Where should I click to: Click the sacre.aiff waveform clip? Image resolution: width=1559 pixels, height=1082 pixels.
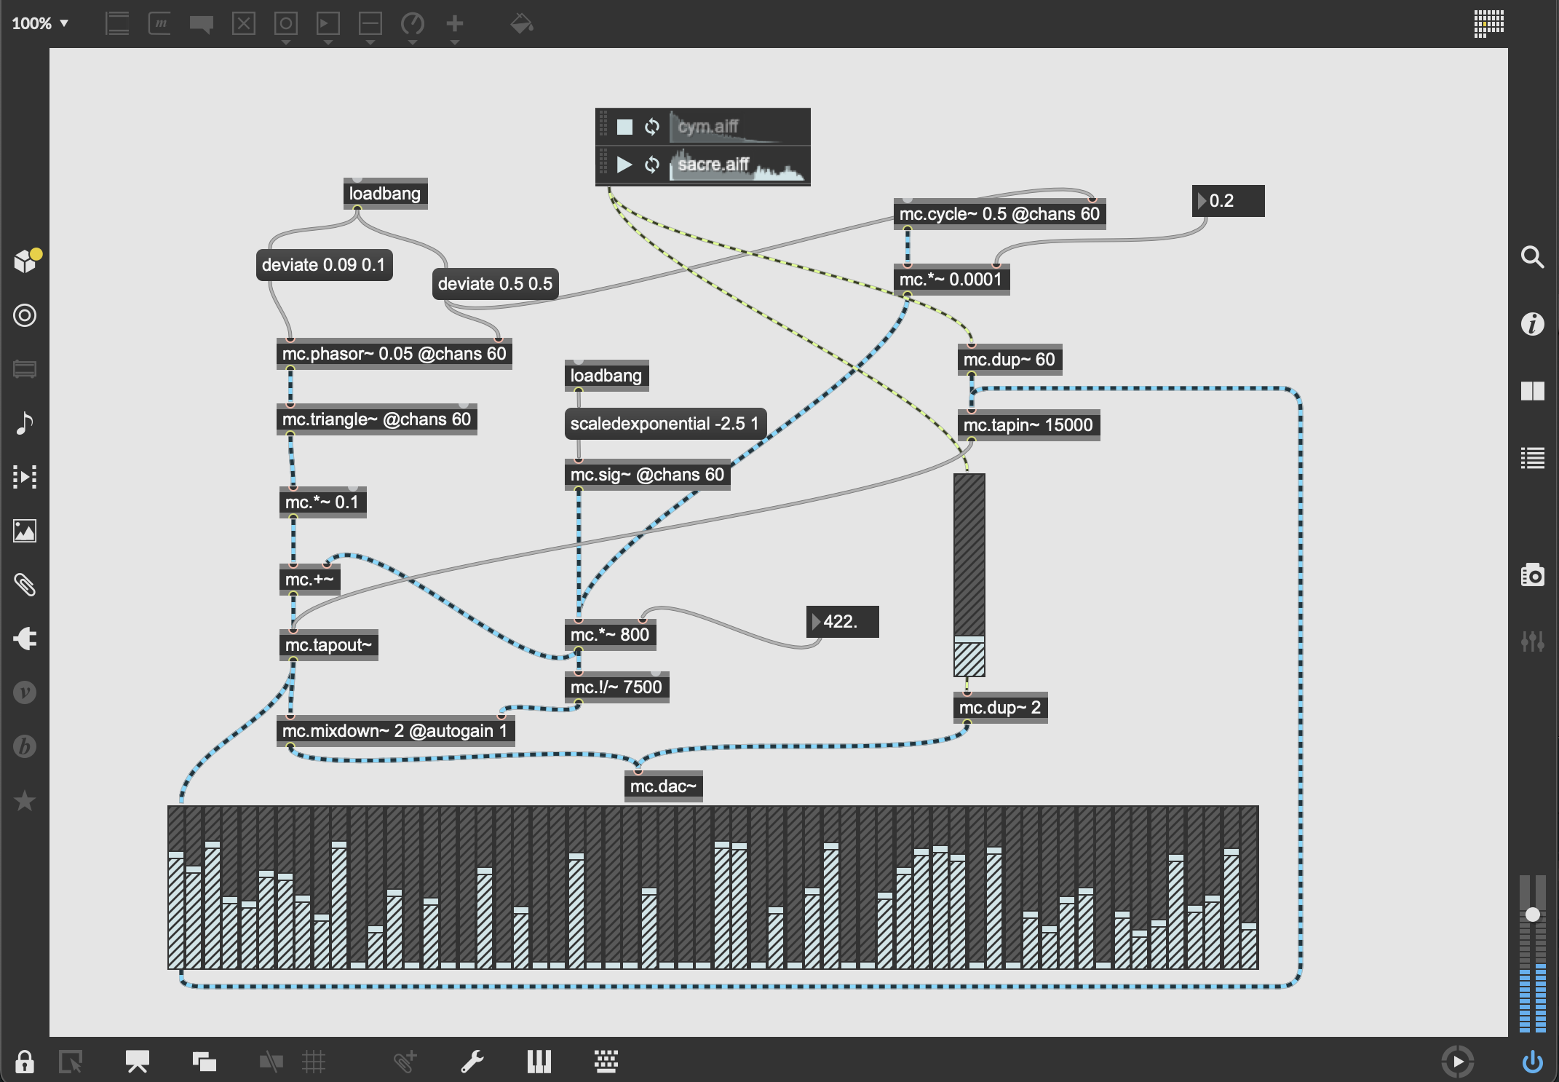pyautogui.click(x=738, y=165)
